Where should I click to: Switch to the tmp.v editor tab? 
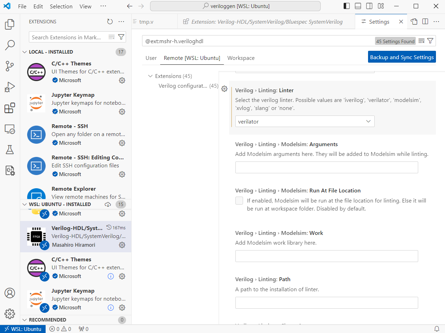[x=155, y=22]
